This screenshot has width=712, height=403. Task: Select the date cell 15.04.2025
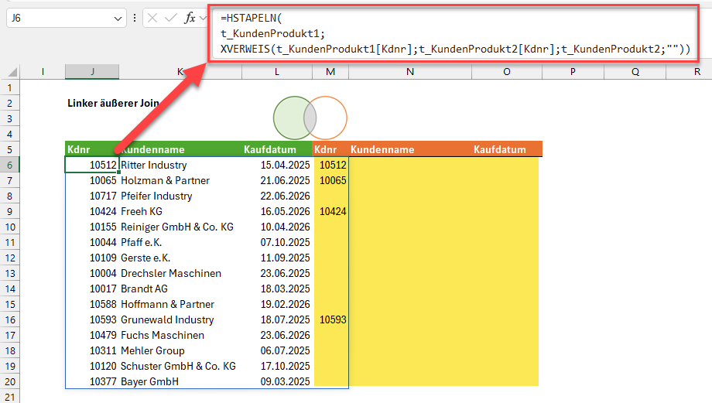point(277,166)
